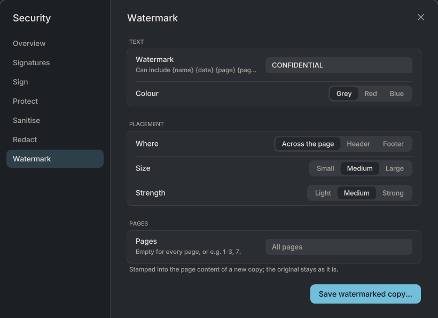Select Medium in the Strength row
This screenshot has height=318, width=438.
tap(356, 193)
